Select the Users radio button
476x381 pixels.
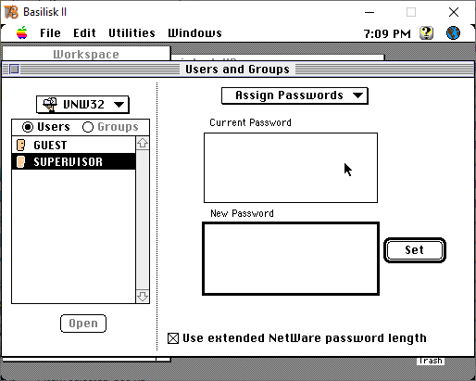click(46, 127)
